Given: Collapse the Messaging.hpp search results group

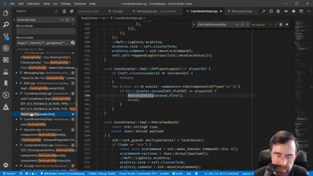Looking at the screenshot, I should click(x=17, y=73).
